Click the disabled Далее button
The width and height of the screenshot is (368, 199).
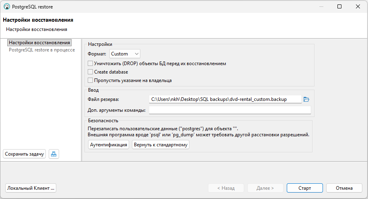click(265, 188)
